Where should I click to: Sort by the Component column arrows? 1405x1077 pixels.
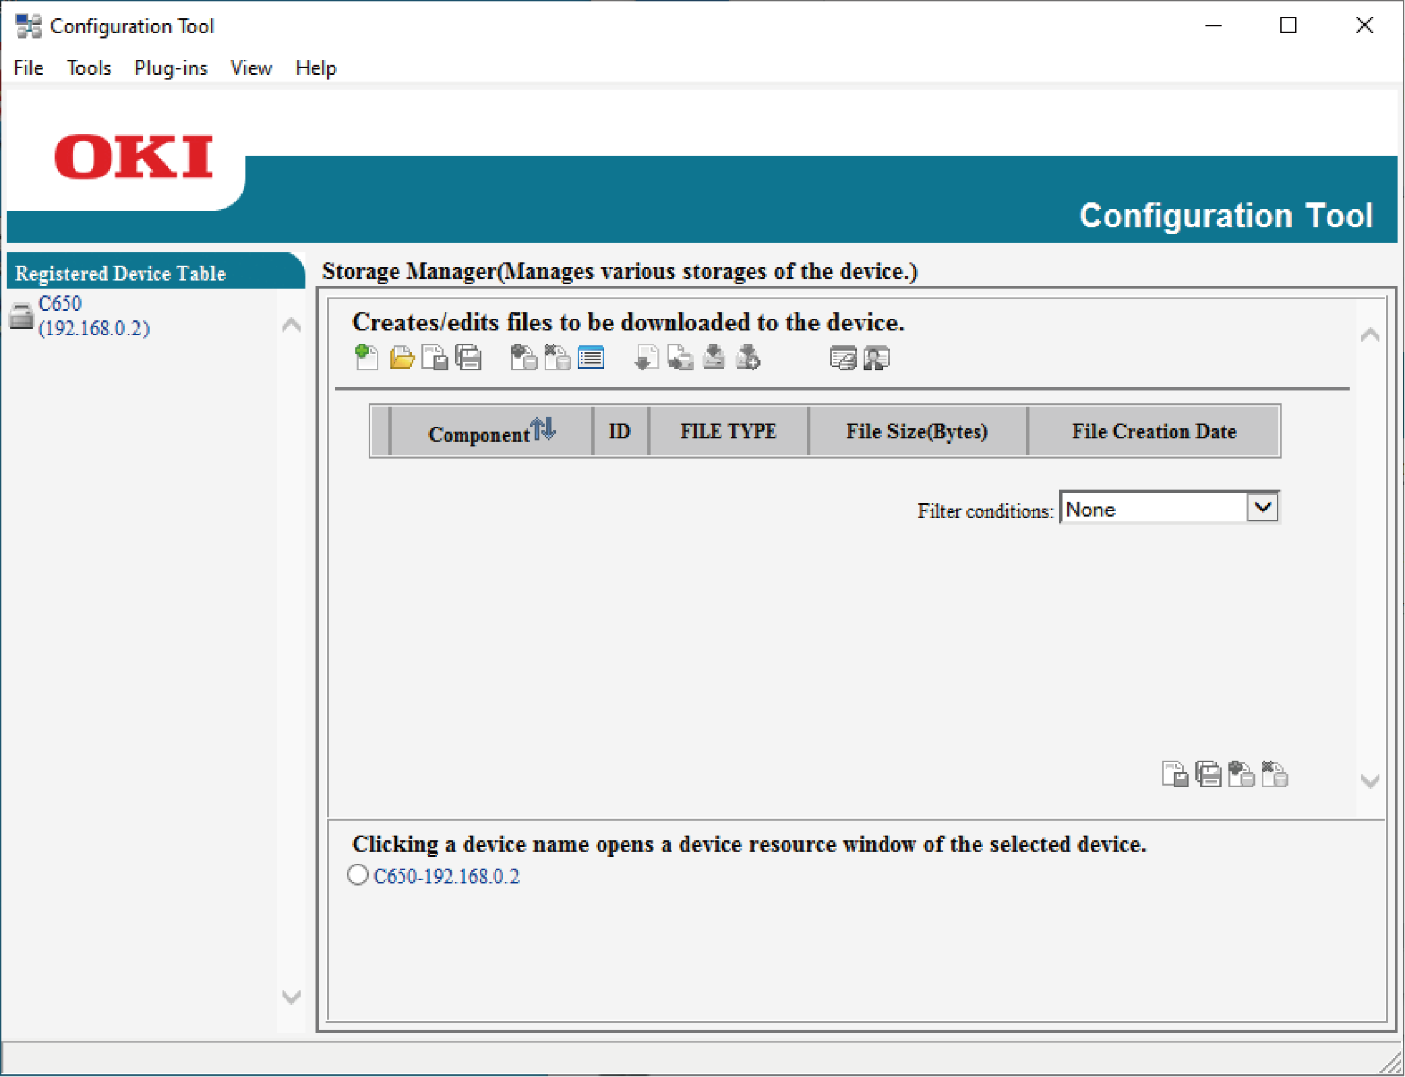[543, 429]
